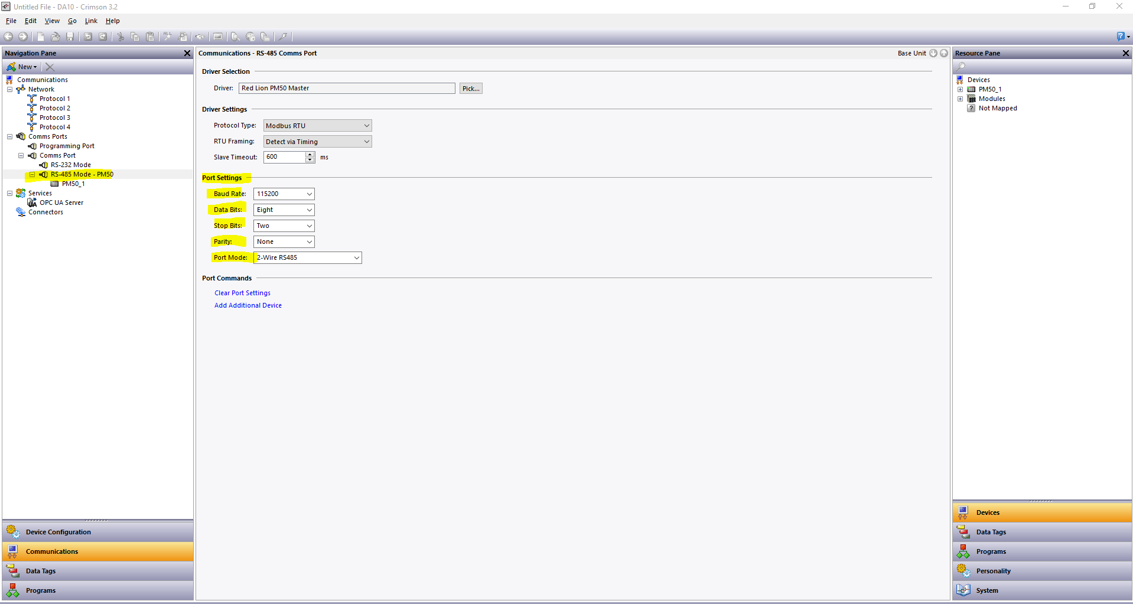
Task: Close the Resource Pane
Action: click(x=1125, y=53)
